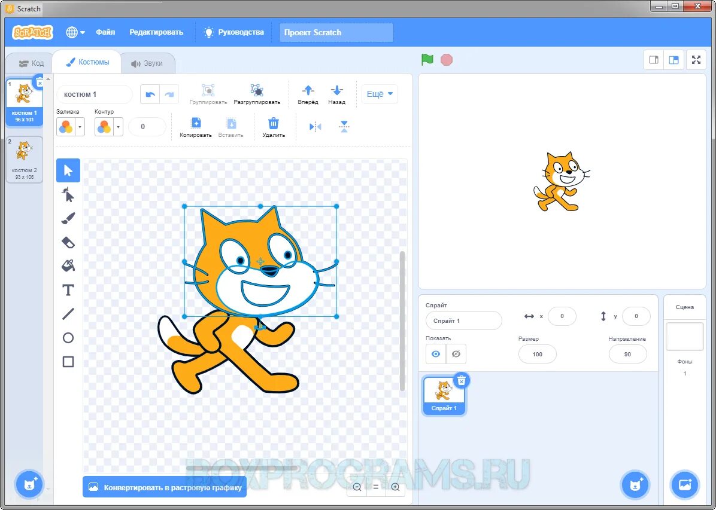This screenshot has height=510, width=716.
Task: Click the Redo arrow
Action: click(169, 94)
